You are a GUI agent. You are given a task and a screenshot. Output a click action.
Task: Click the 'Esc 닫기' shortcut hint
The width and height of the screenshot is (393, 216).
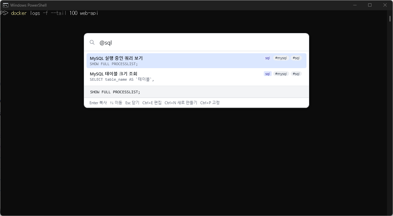tap(132, 103)
